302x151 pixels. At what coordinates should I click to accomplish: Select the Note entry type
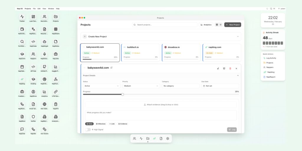click(89, 124)
